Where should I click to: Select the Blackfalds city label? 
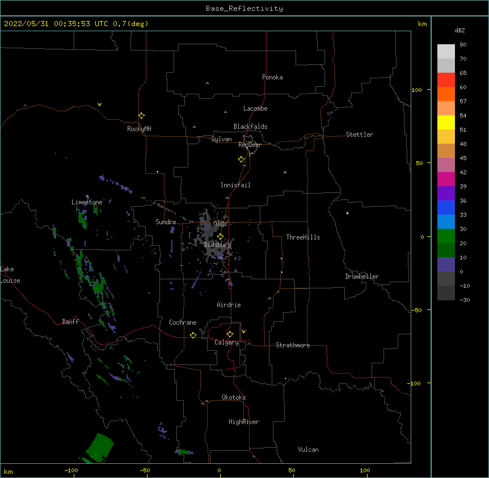[x=250, y=127]
